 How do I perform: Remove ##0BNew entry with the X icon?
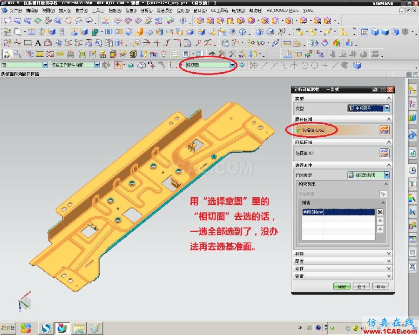click(380, 212)
